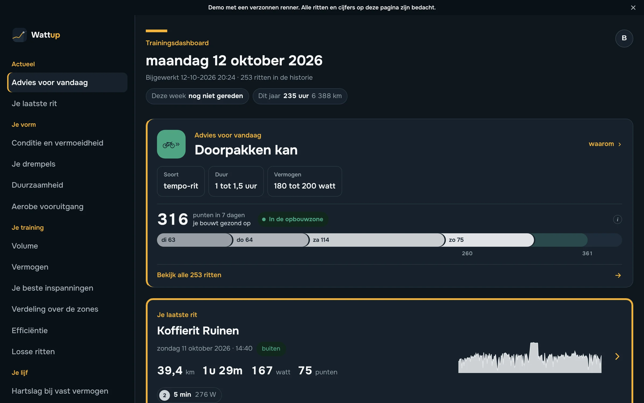Click the Duur 1 tot 1,5 uur tile

pos(236,181)
